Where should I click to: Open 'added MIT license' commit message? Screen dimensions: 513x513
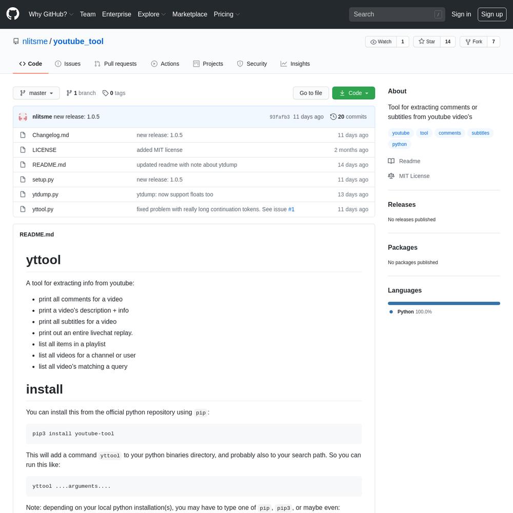(160, 150)
